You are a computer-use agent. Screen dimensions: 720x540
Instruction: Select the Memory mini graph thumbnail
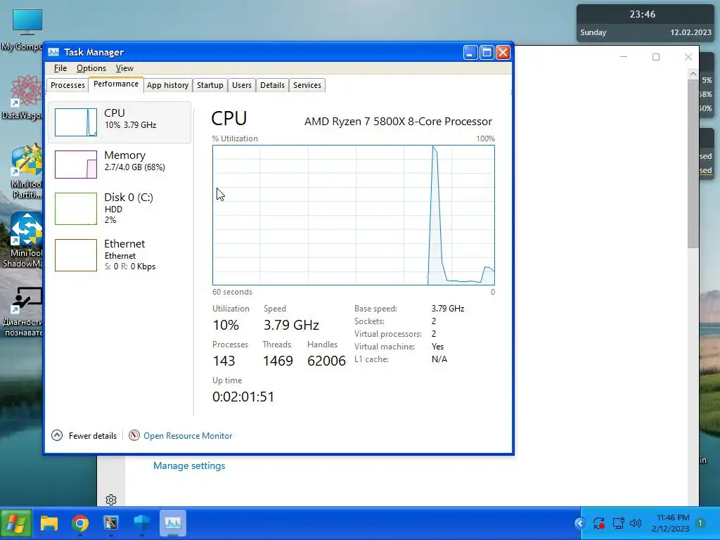76,165
